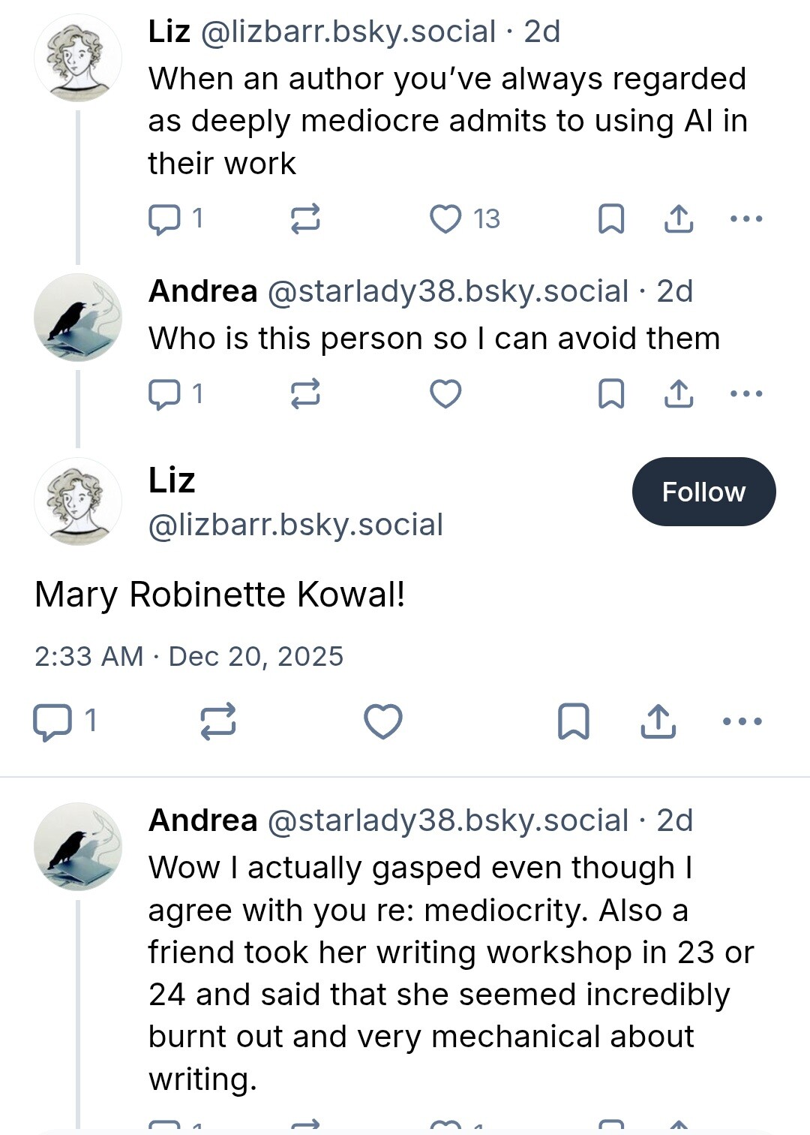Repost Liz's top post about AI use

tap(305, 219)
